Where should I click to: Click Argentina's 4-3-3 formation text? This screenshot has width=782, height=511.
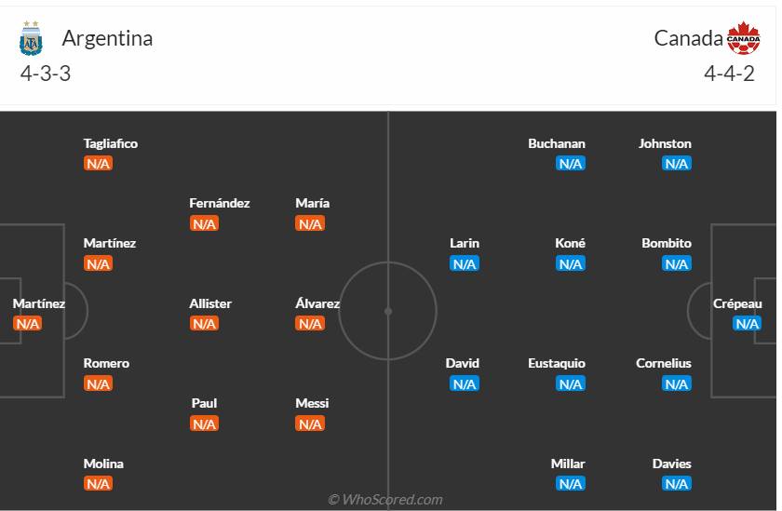click(x=46, y=74)
